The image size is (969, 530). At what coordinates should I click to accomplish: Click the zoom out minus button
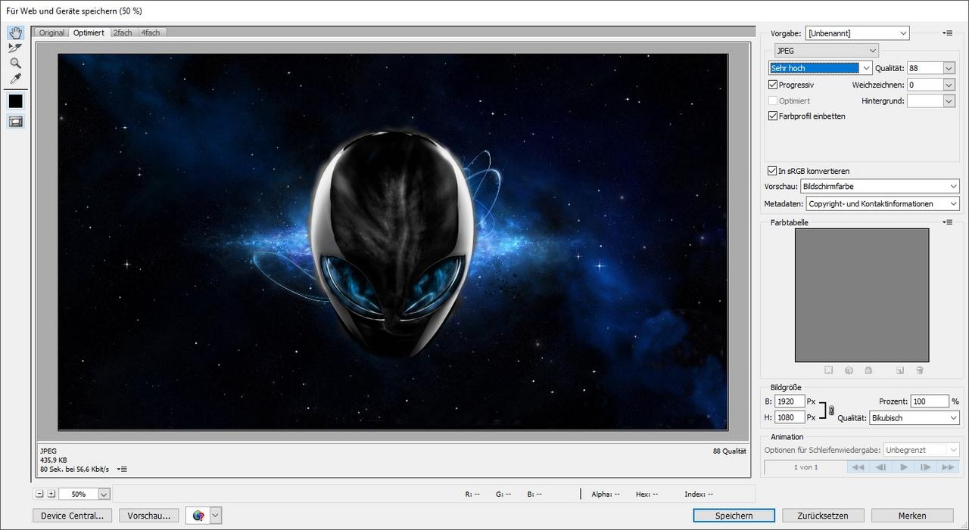[39, 494]
